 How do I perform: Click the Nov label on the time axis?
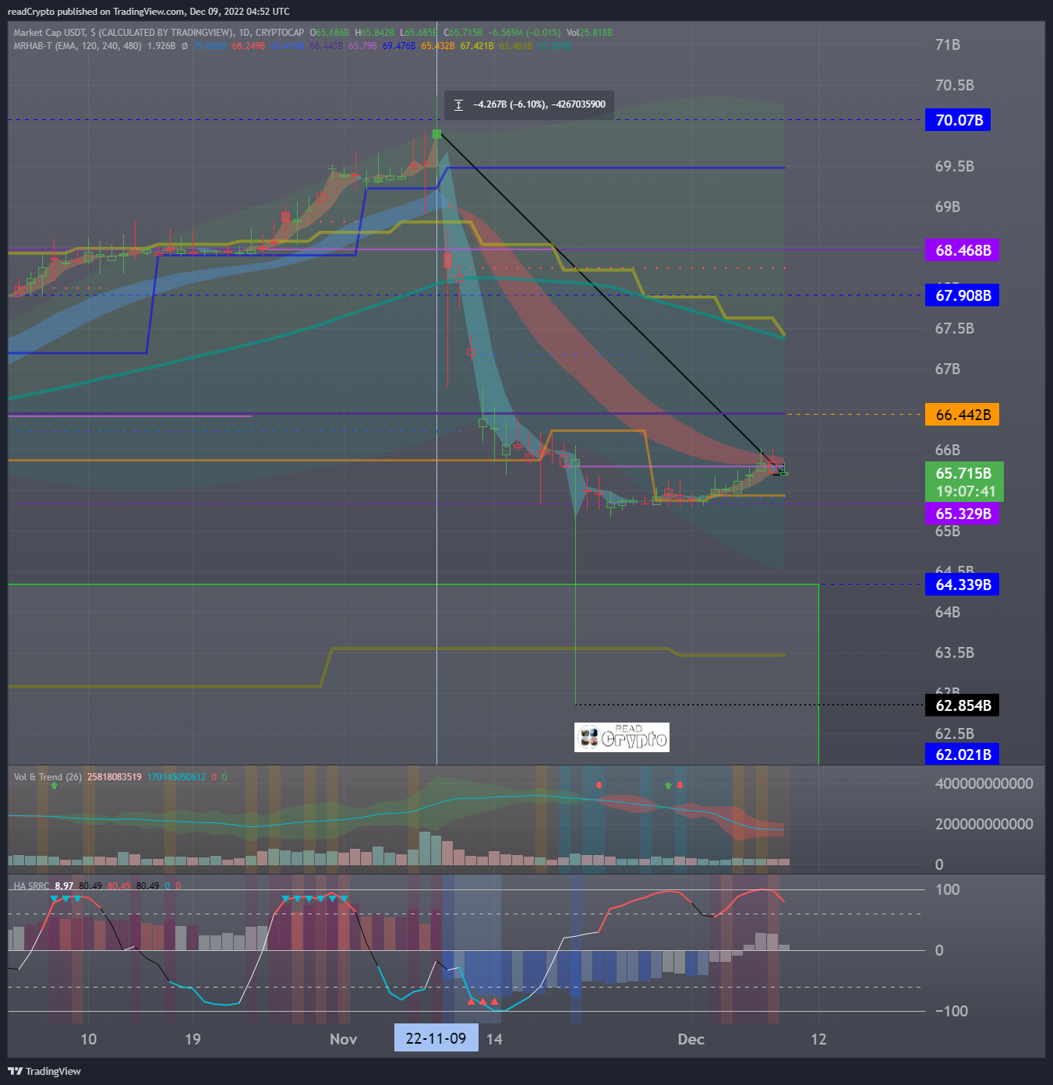click(x=343, y=1039)
